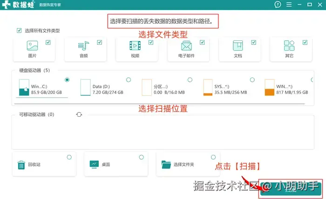The height and width of the screenshot is (199, 326).
Task: Click the SYS 256 MB drive icon
Action: [x=208, y=87]
